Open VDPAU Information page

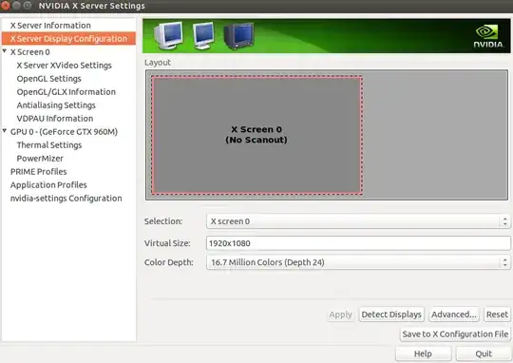point(55,119)
